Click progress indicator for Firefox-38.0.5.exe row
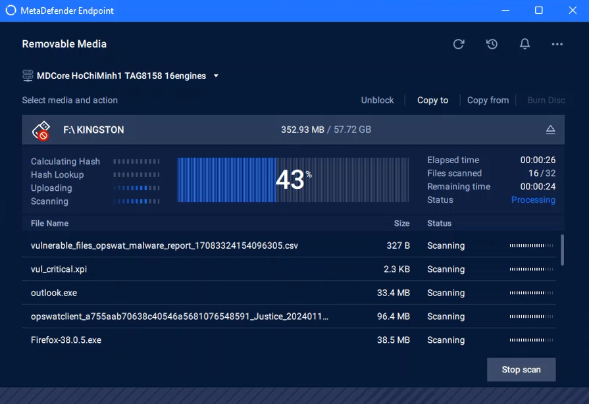The image size is (589, 404). pyautogui.click(x=531, y=340)
